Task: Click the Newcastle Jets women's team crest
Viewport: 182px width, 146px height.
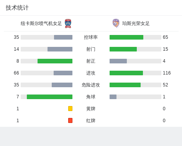Action: [68, 23]
